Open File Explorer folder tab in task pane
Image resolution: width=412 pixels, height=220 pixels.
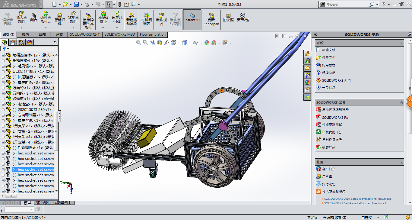tap(307, 68)
